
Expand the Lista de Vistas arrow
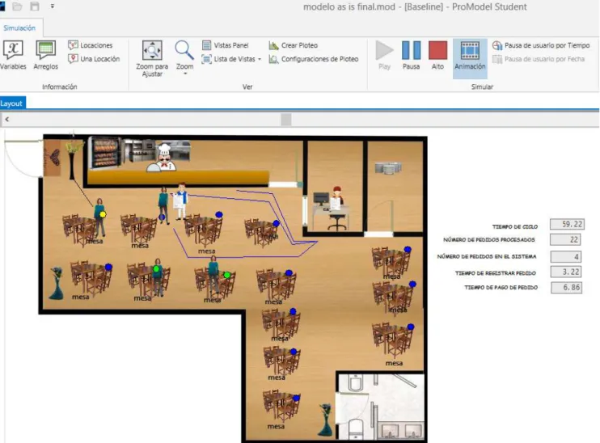(260, 59)
